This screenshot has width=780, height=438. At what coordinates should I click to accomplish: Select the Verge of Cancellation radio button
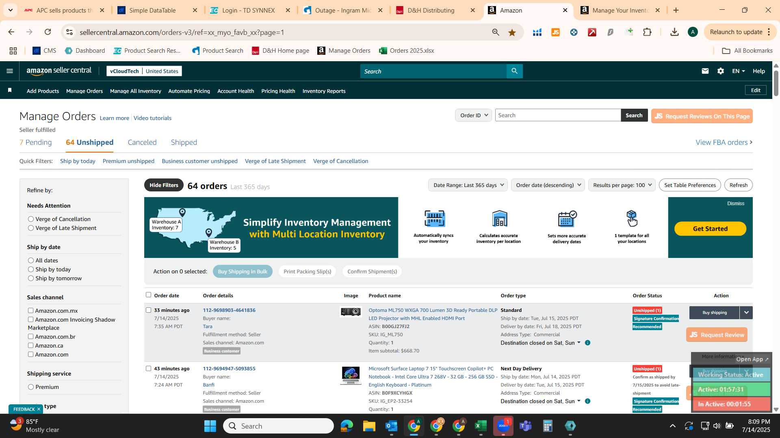click(x=31, y=219)
